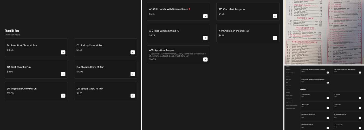Add D8. Special Chow Mi Fun

(133, 95)
